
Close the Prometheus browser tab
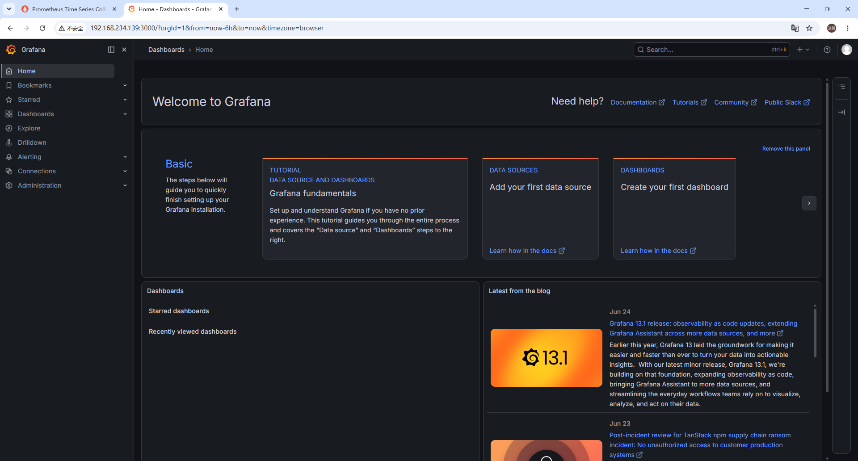[114, 9]
